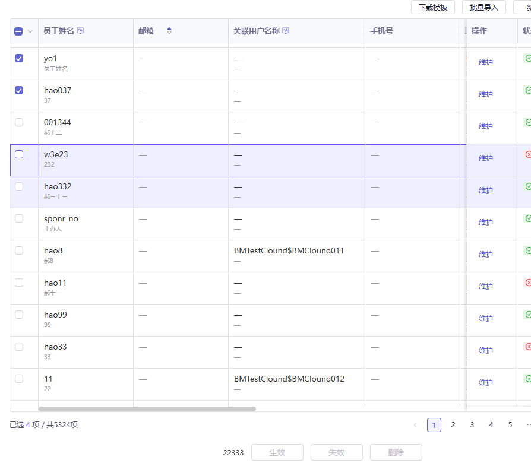Click green status icon in yo1 row
Image resolution: width=531 pixels, height=463 pixels.
click(x=527, y=58)
